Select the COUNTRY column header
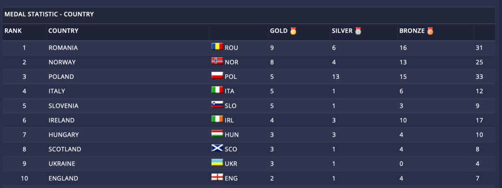This screenshot has width=502, height=188. pyautogui.click(x=63, y=31)
